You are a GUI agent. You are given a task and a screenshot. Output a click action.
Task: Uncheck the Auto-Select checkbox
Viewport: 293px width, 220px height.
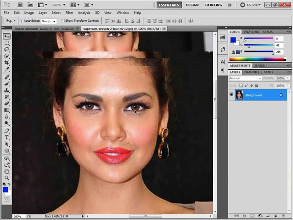21,20
